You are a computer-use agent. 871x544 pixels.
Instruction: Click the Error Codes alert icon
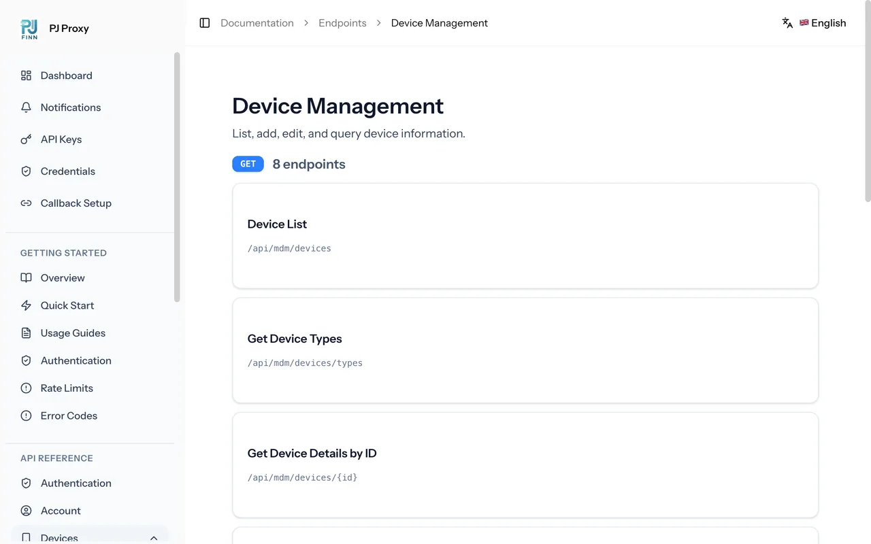pyautogui.click(x=26, y=415)
